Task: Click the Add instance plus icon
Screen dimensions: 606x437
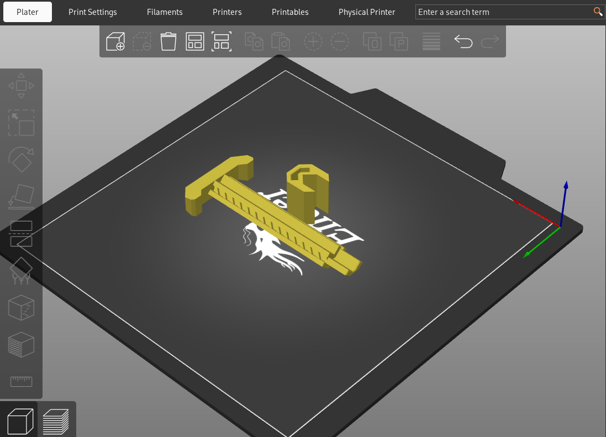Action: pyautogui.click(x=313, y=41)
